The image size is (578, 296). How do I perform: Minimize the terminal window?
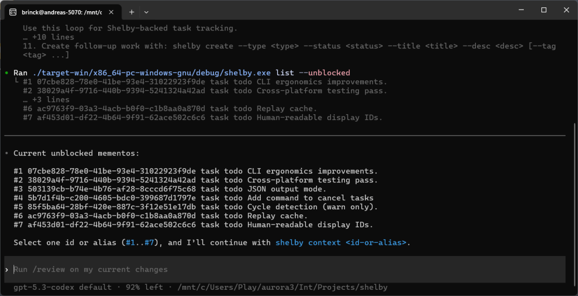click(x=518, y=10)
